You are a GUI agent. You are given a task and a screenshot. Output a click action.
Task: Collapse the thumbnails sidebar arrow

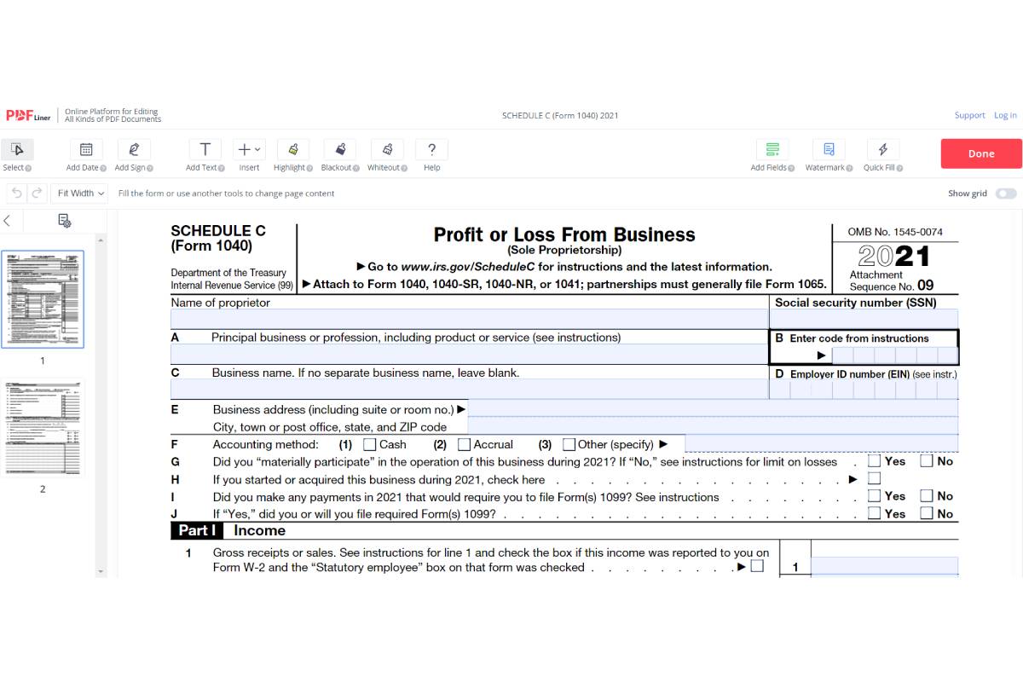point(7,221)
